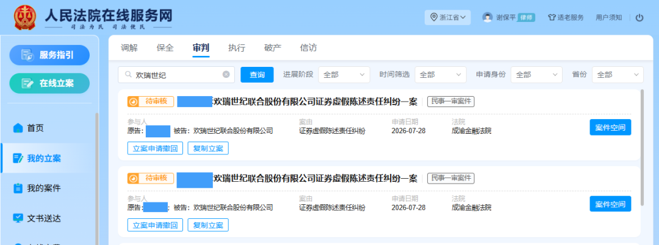The width and height of the screenshot is (659, 245).
Task: Click the 用户须知 link
Action: 608,18
